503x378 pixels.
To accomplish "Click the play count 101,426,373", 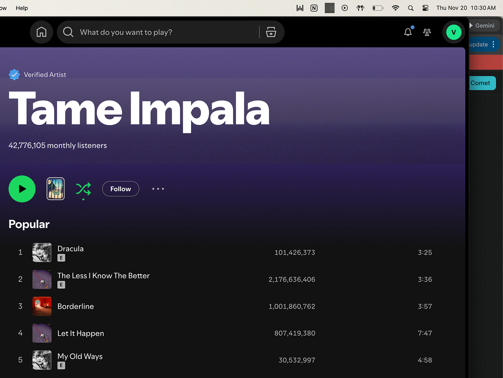I will (x=295, y=253).
